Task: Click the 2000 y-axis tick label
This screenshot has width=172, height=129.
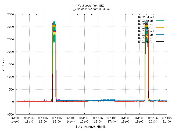Action: tap(11, 52)
